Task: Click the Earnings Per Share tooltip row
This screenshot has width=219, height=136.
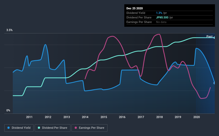Action: [170, 22]
